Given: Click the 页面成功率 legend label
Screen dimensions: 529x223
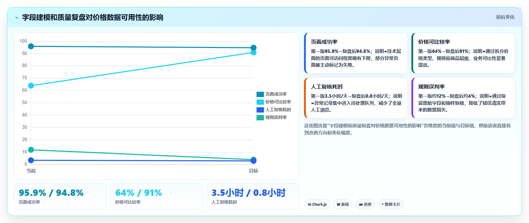Looking at the screenshot, I should point(276,94).
